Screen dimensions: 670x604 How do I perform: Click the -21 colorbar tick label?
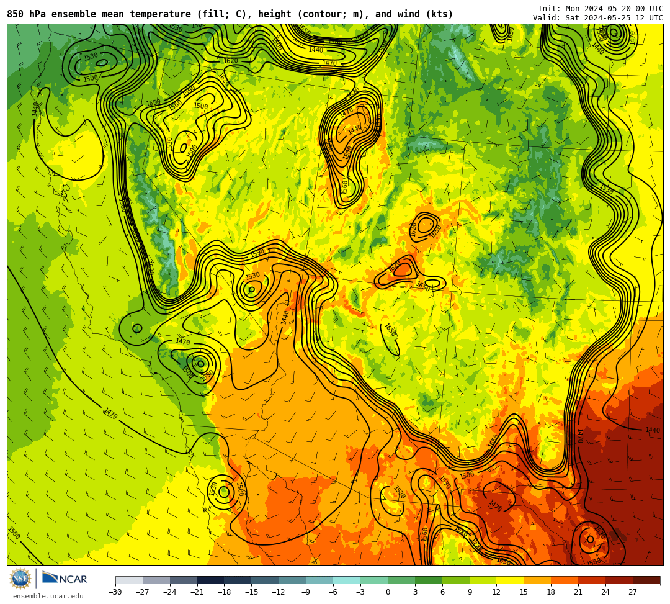pyautogui.click(x=197, y=592)
